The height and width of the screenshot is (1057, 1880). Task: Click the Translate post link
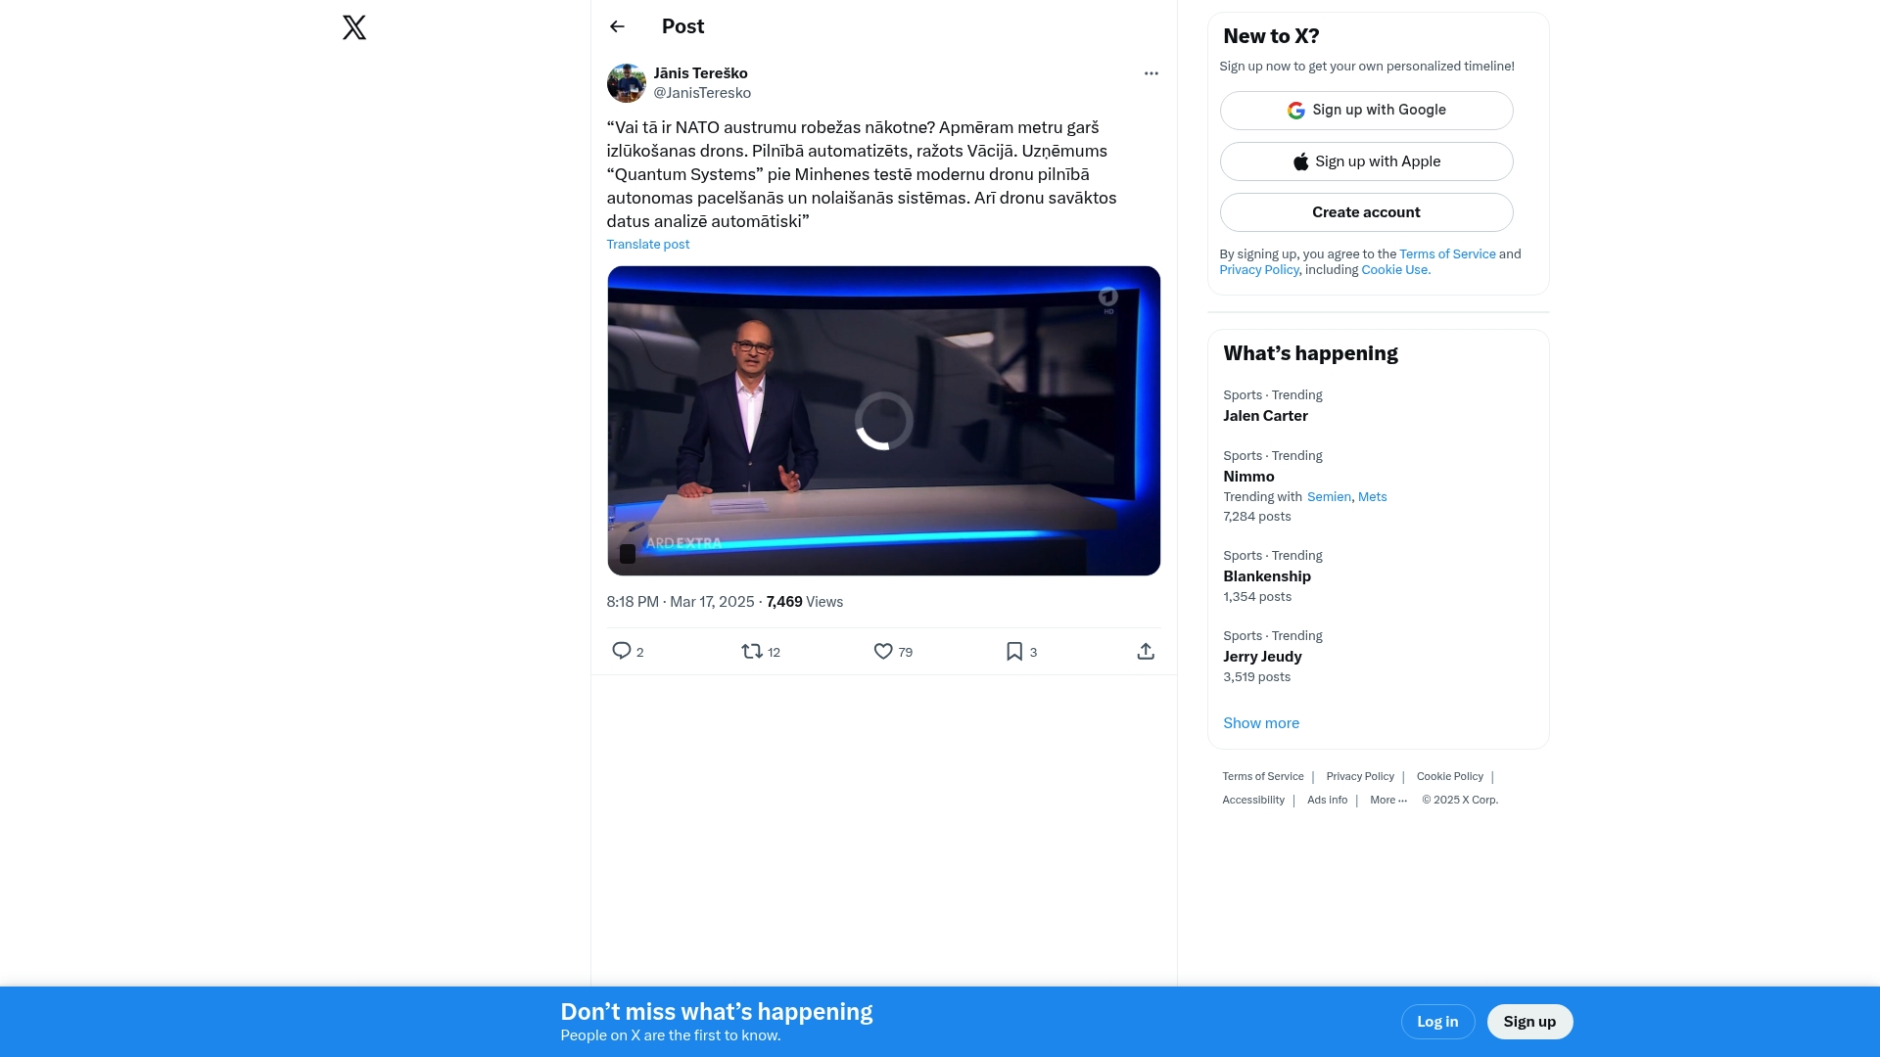tap(647, 245)
